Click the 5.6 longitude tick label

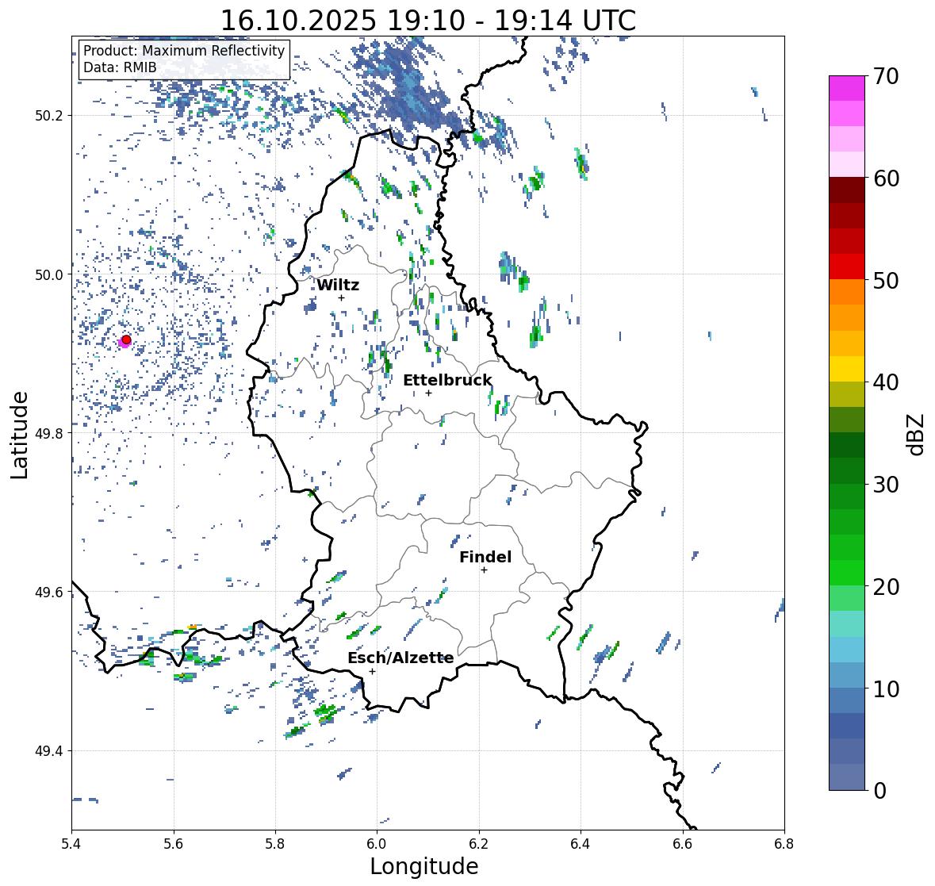(174, 843)
